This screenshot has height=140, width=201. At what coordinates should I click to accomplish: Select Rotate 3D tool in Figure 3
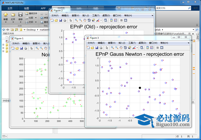tap(125, 48)
